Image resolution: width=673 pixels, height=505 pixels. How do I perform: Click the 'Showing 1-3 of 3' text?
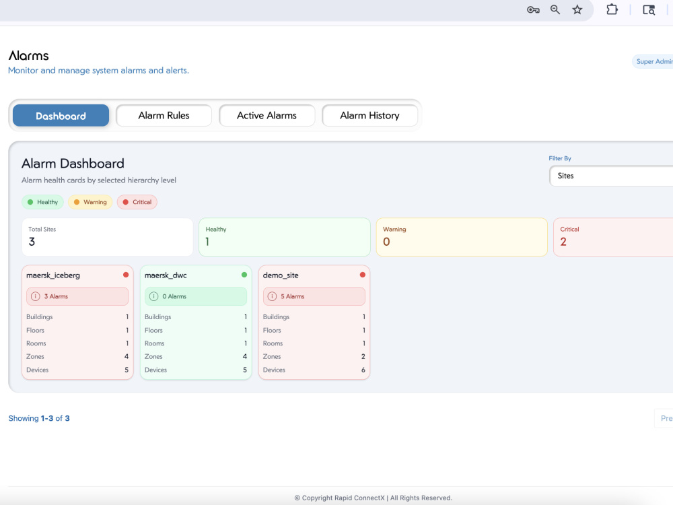[x=39, y=418]
